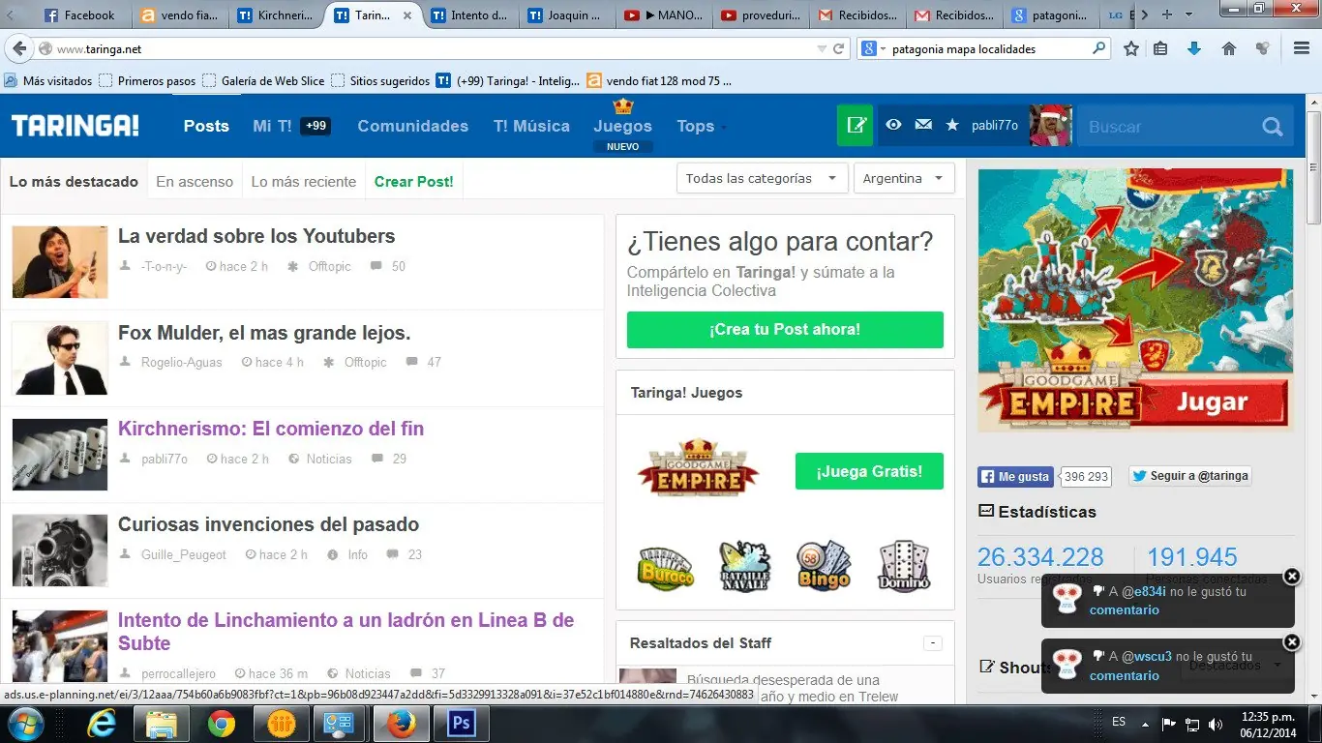Click the search magnifier in Firefox search box
Viewport: 1322px width, 743px height.
(x=1098, y=48)
